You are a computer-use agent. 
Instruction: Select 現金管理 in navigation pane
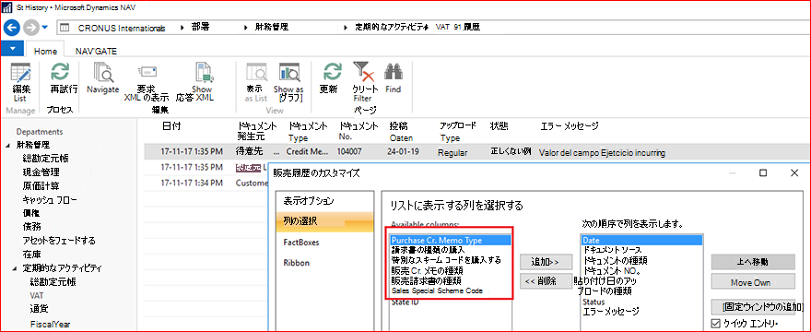pos(41,172)
